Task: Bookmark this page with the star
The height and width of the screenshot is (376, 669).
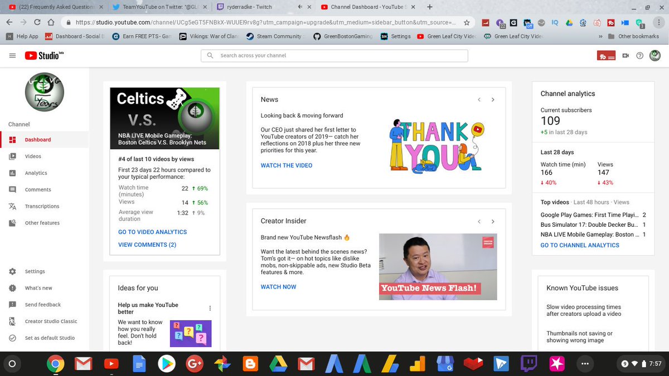Action: 466,23
